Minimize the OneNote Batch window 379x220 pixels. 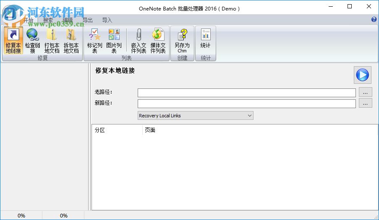(x=331, y=7)
